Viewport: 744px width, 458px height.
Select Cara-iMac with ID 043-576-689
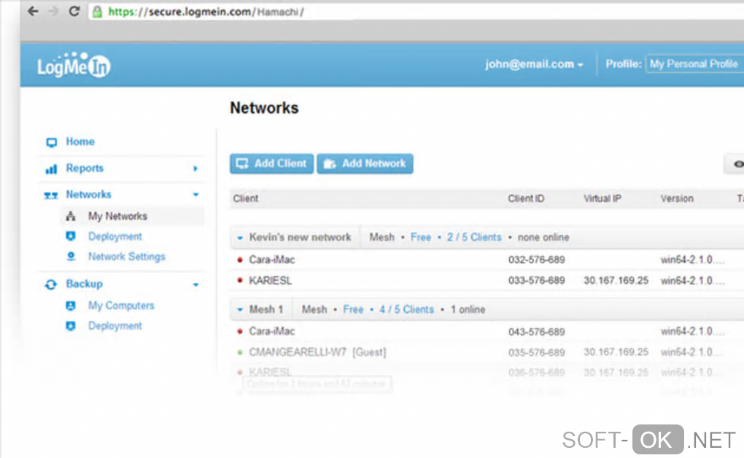click(x=272, y=331)
